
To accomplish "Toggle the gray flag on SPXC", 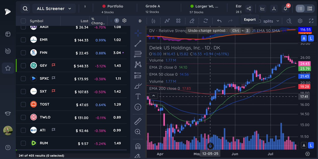I will pyautogui.click(x=53, y=78).
